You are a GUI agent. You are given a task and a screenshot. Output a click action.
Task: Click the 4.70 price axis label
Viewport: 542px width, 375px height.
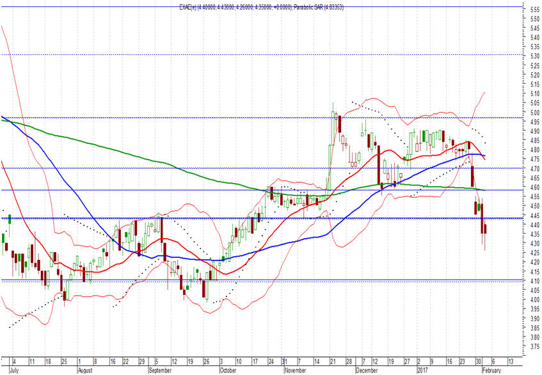535,169
